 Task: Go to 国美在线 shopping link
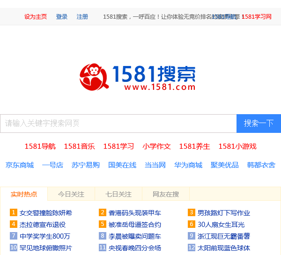click(122, 165)
